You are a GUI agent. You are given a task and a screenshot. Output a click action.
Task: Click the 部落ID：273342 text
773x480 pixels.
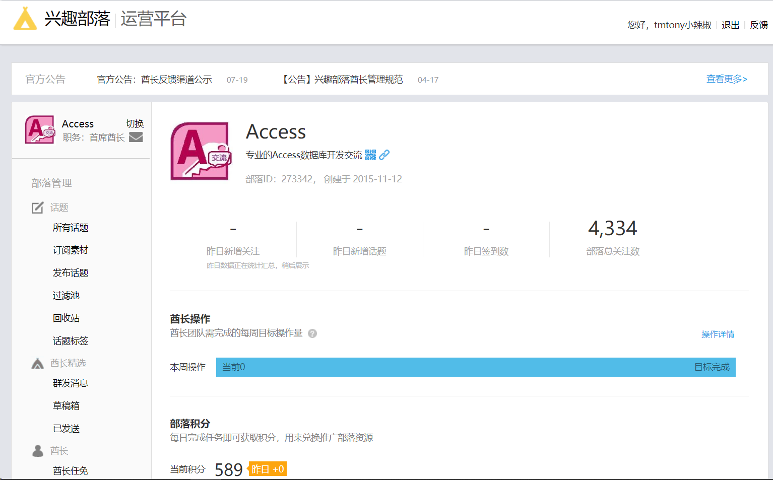(x=281, y=179)
